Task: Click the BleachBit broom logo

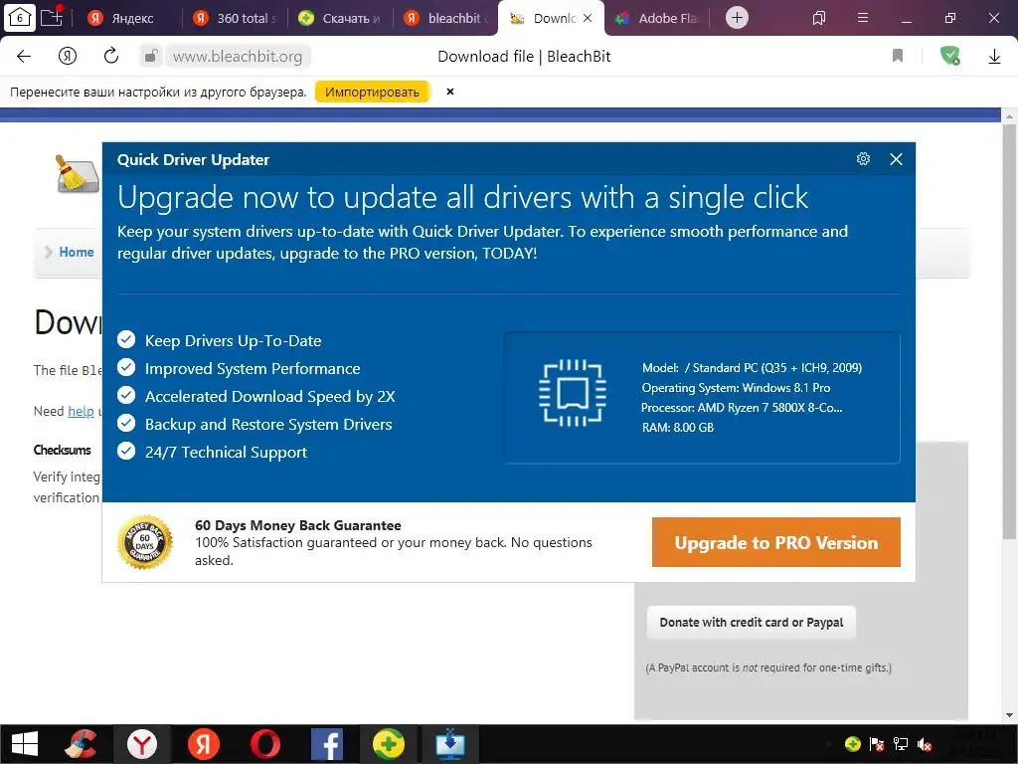Action: pos(77,173)
